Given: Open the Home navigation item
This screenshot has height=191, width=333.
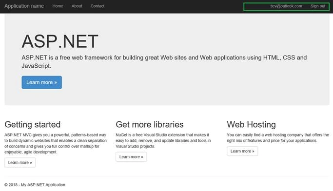Looking at the screenshot, I should [58, 6].
